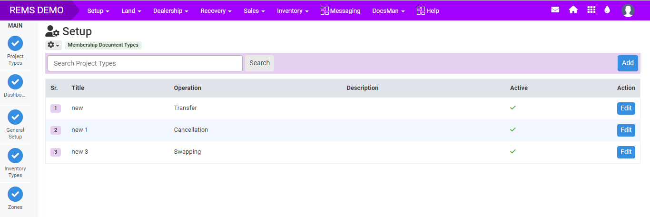The width and height of the screenshot is (650, 217).
Task: Open the Messaging menu item
Action: pyautogui.click(x=340, y=10)
